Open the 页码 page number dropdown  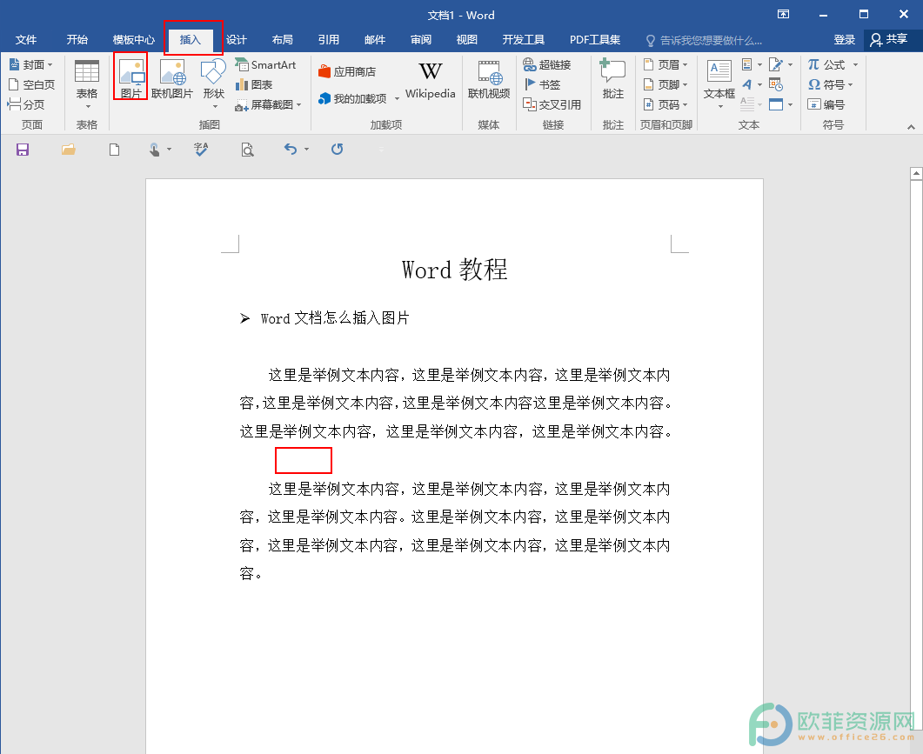click(665, 104)
